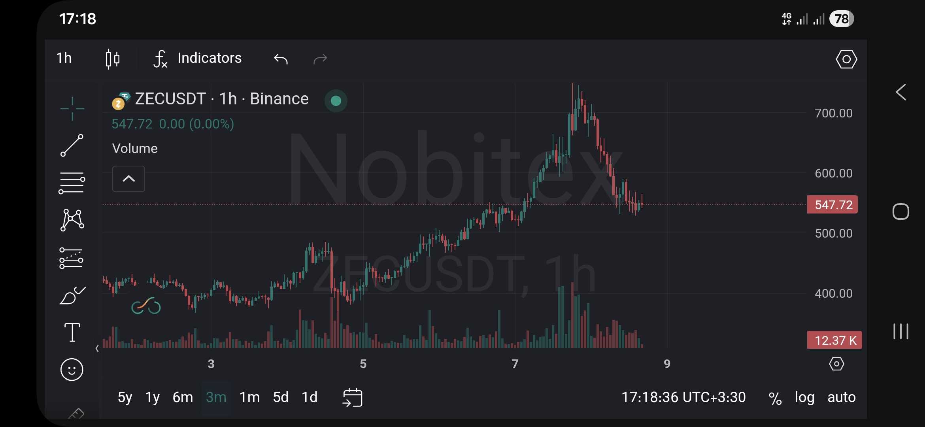Select the brush drawing tool

pyautogui.click(x=72, y=296)
